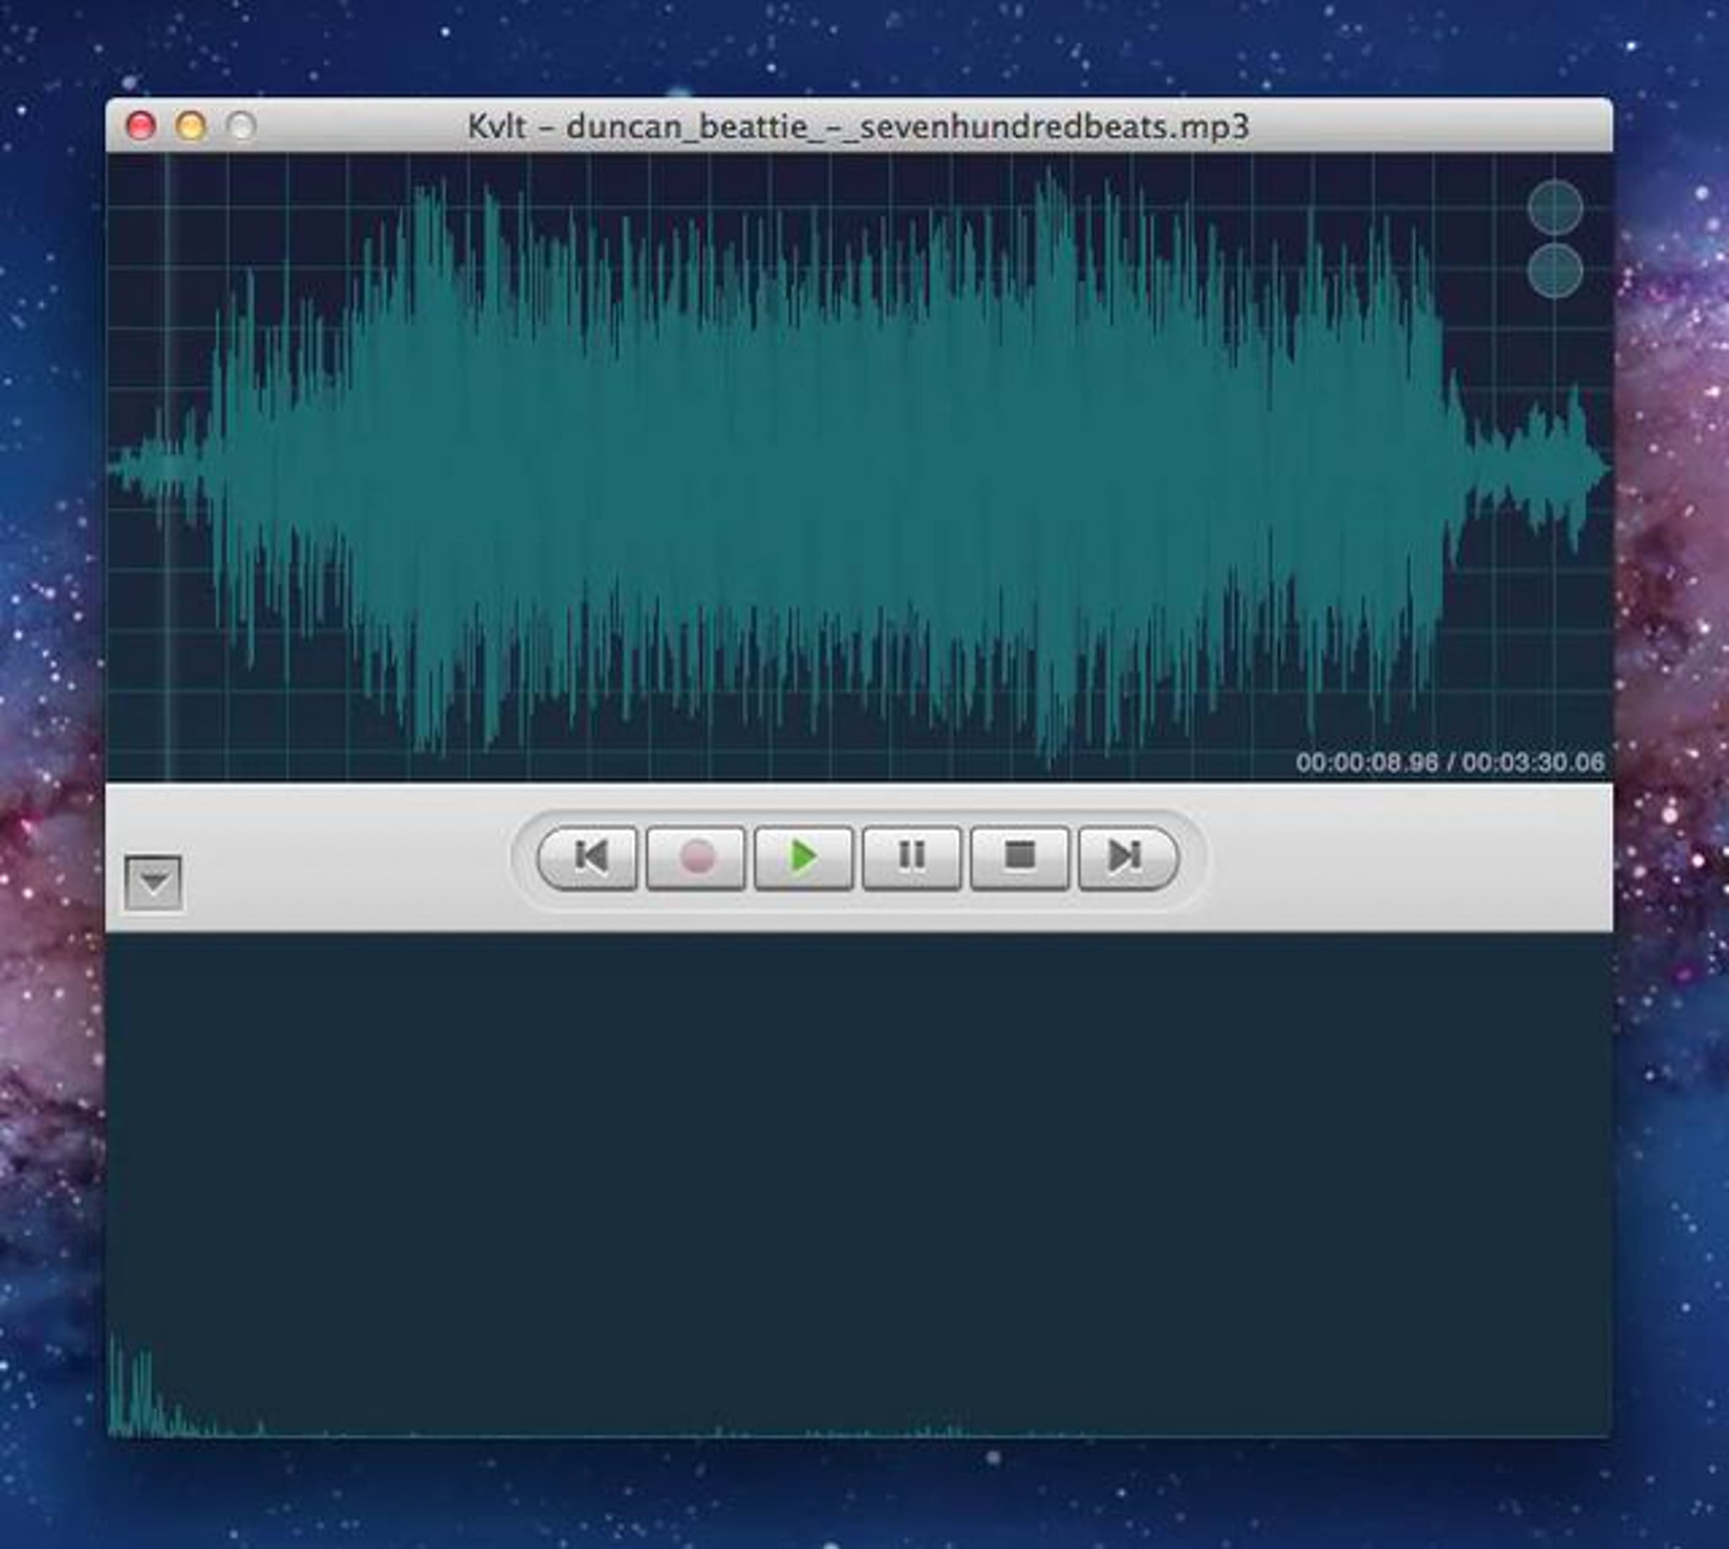Screen dimensions: 1729x1549
Task: Stop playback with the square button
Action: (1019, 856)
